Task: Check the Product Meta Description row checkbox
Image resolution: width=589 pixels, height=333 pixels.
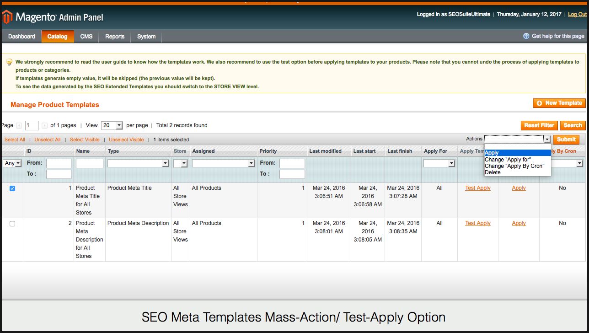Action: pos(12,224)
